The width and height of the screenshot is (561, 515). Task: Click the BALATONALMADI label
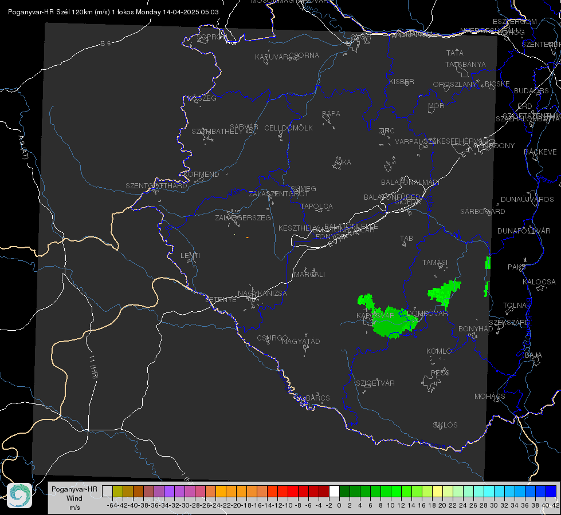(x=410, y=183)
